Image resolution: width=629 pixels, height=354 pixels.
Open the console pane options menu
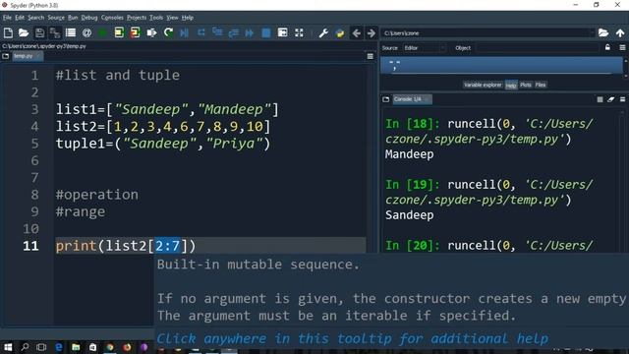tap(622, 99)
